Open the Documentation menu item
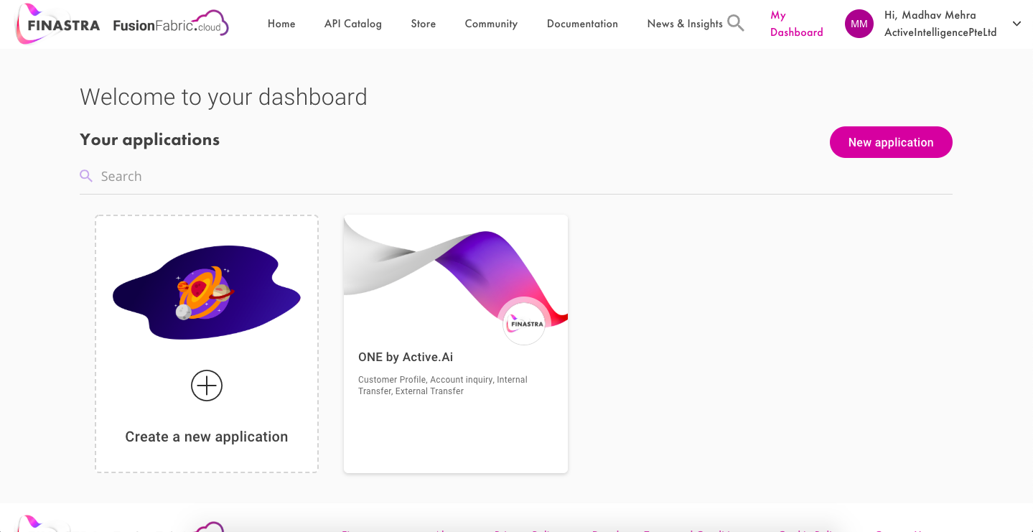 [x=582, y=24]
